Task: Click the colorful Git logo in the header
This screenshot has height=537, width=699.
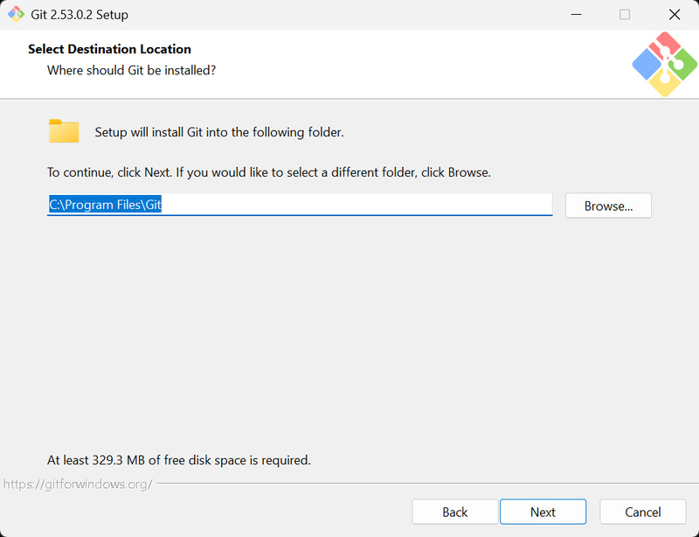Action: 664,64
